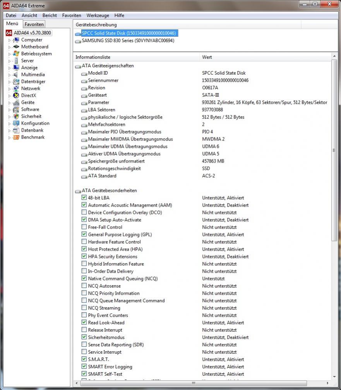The image size is (341, 390).
Task: Click the Motherboard icon in the sidebar
Action: pyautogui.click(x=16, y=47)
